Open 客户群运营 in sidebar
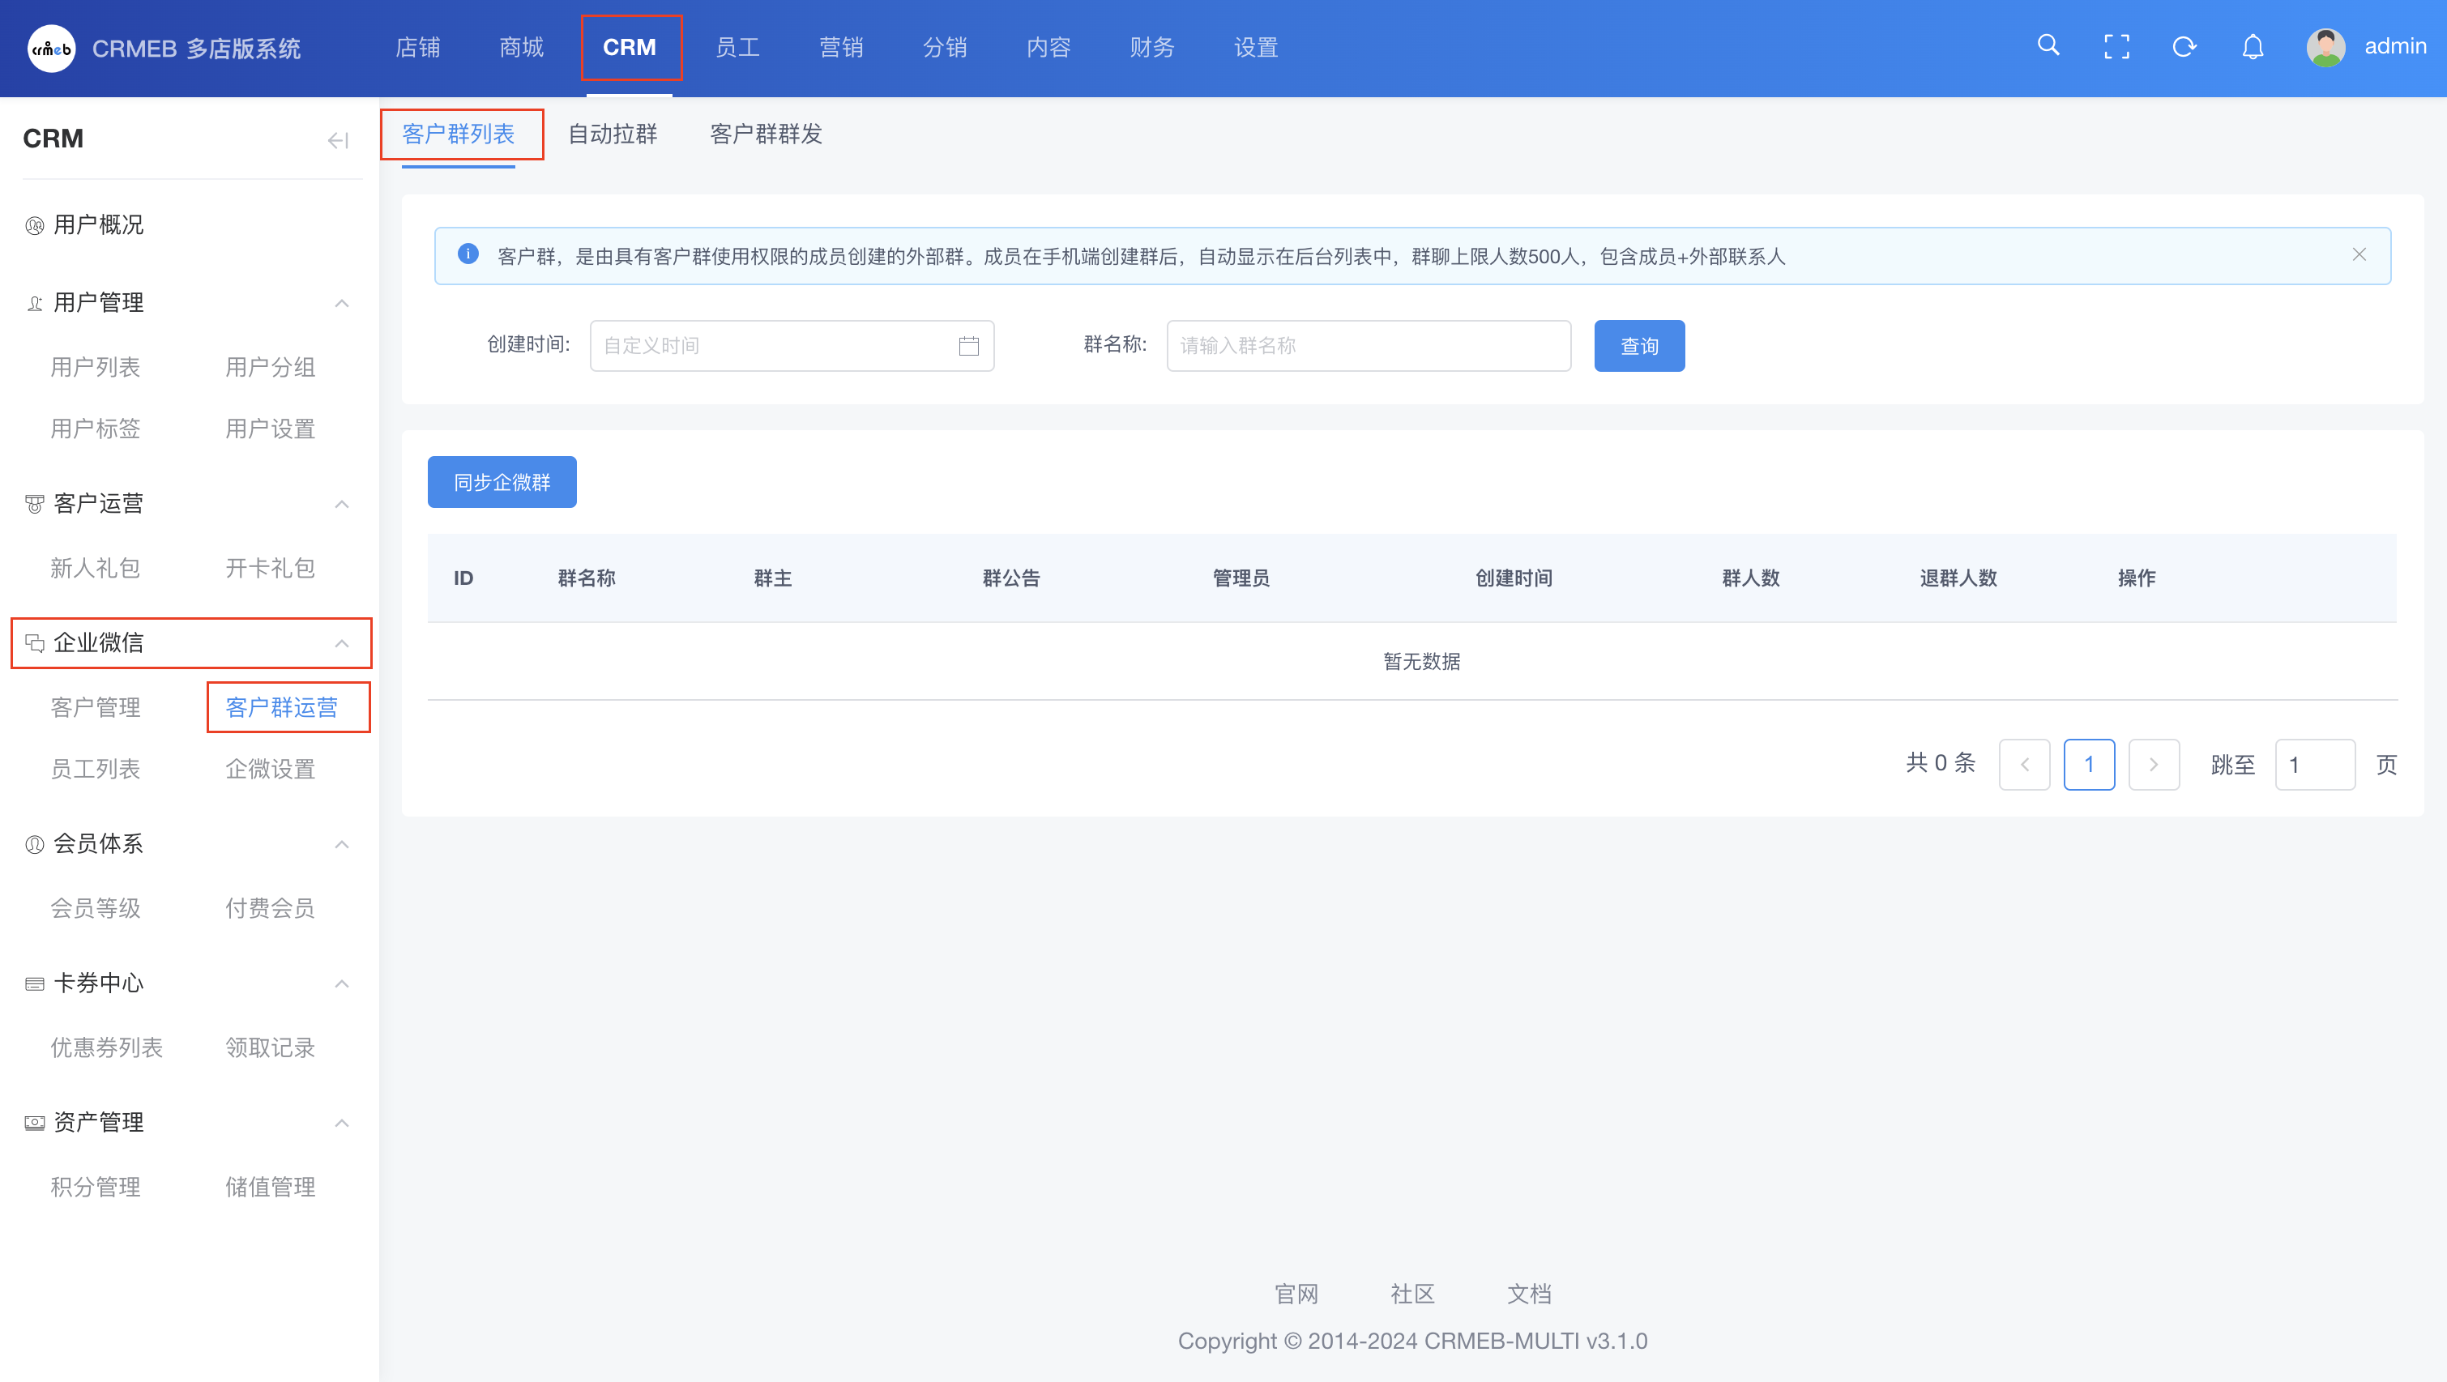The image size is (2447, 1382). pyautogui.click(x=281, y=708)
